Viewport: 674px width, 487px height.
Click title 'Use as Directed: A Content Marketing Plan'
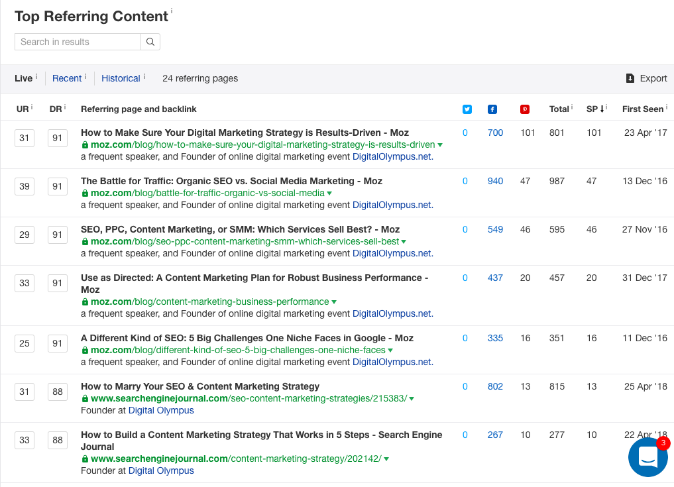click(254, 284)
